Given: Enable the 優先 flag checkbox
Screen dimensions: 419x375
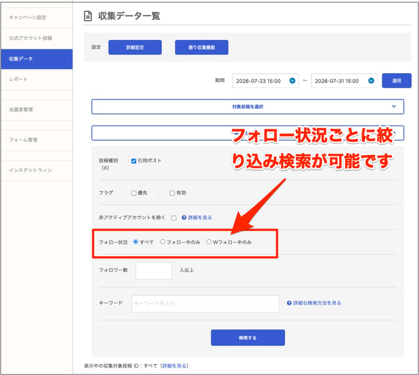Looking at the screenshot, I should coord(134,193).
